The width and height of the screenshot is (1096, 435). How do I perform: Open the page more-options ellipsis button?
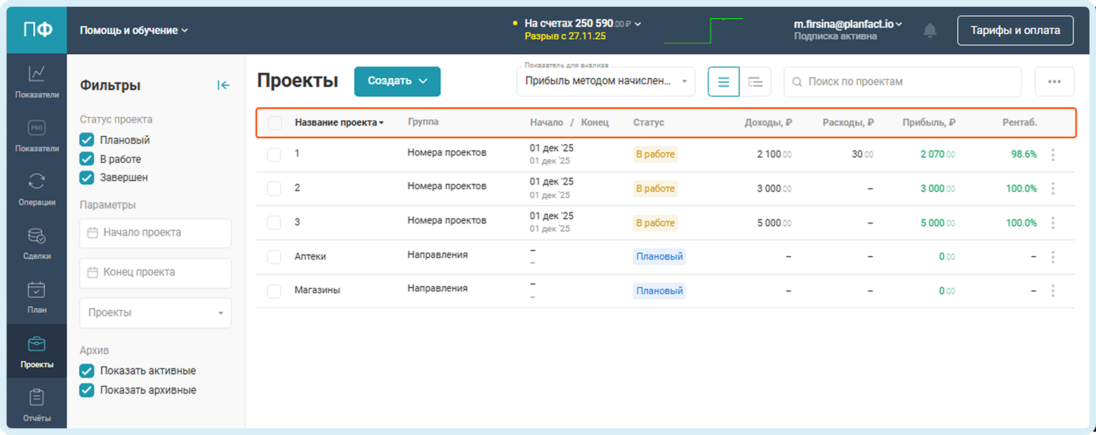(1054, 82)
